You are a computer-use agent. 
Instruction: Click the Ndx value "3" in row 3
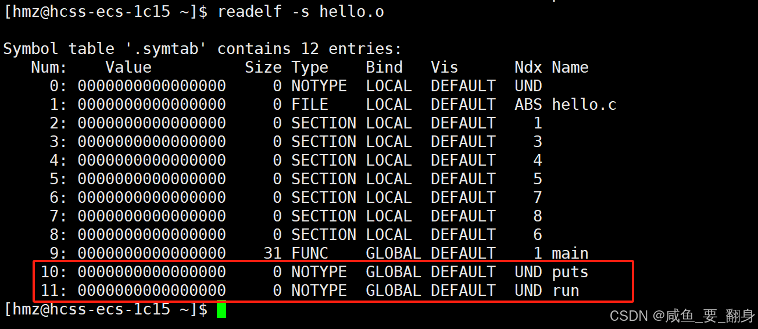538,142
